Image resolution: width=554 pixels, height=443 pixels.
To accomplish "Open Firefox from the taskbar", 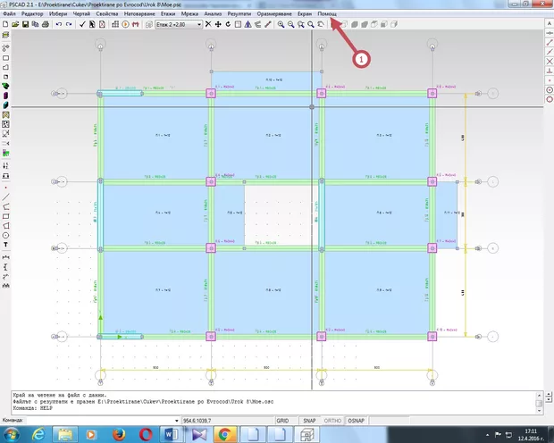I will point(119,434).
